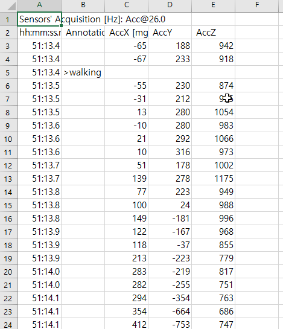The image size is (283, 329).
Task: Click the AccY header cell
Action: click(170, 33)
